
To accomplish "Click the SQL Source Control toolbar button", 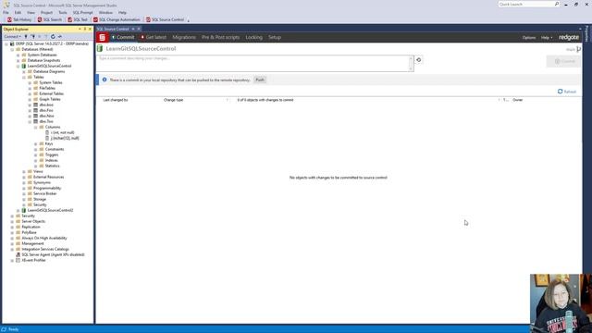I will click(x=165, y=19).
